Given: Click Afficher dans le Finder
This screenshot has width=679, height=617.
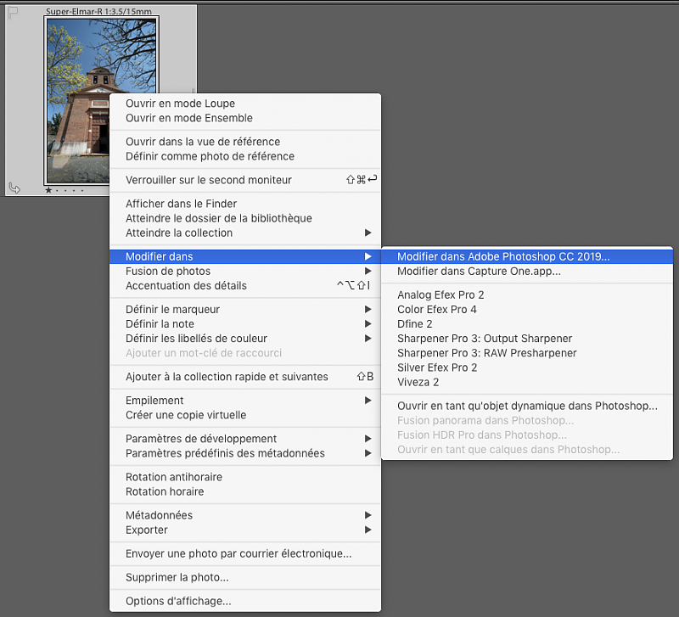Looking at the screenshot, I should tap(181, 204).
